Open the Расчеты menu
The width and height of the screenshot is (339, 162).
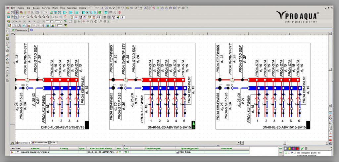(46, 8)
